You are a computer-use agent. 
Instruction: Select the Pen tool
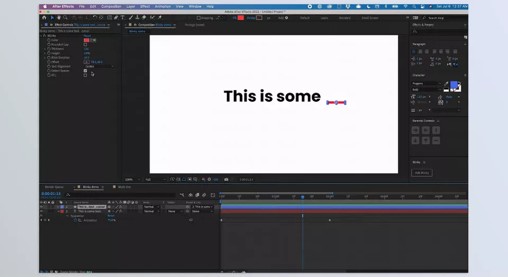[116, 17]
